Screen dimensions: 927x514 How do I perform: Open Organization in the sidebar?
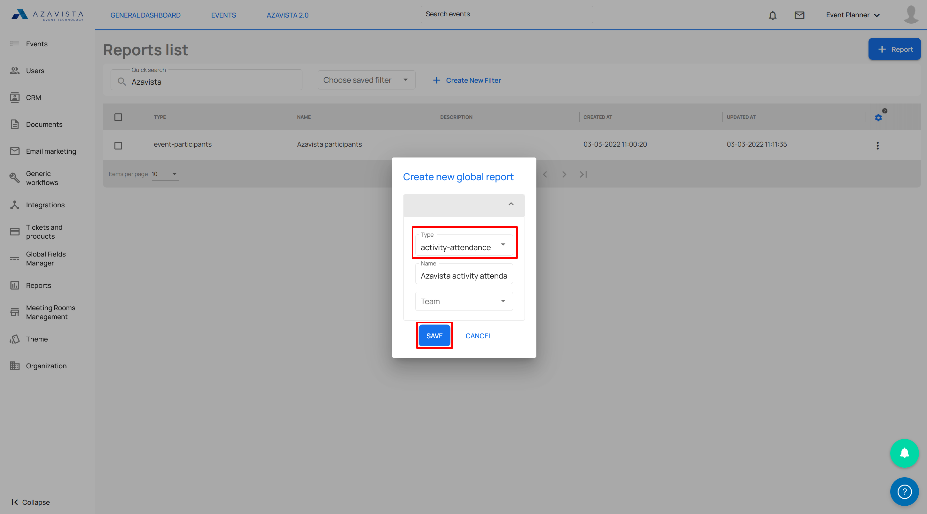[x=46, y=366]
